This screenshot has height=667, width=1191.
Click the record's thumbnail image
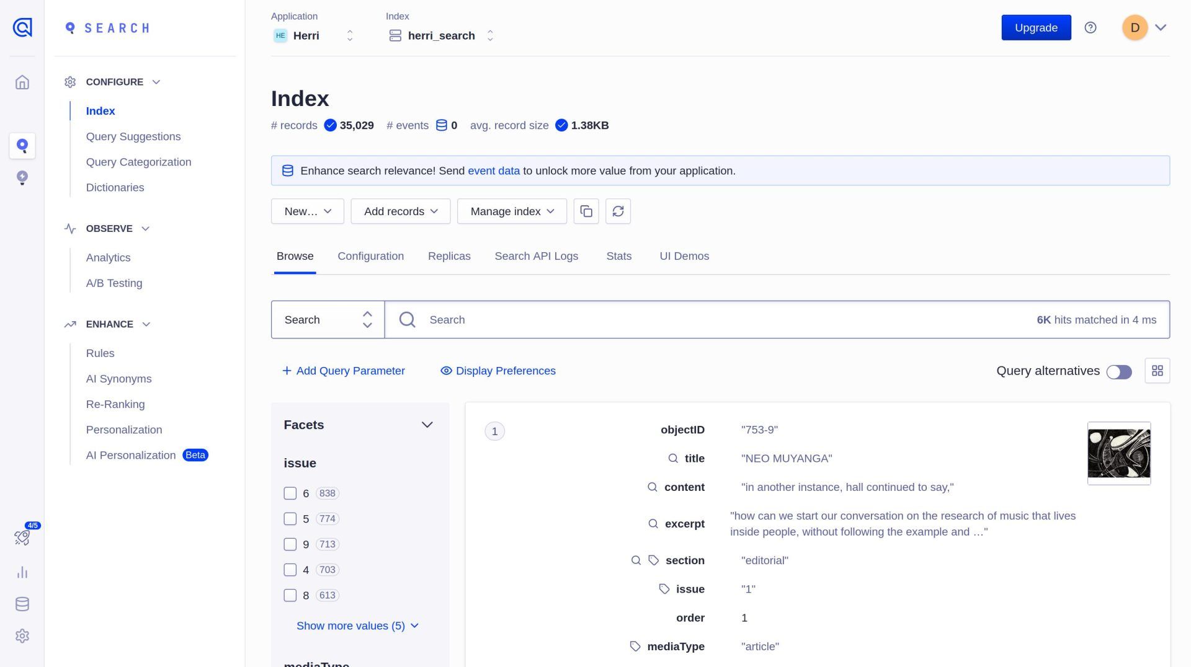pyautogui.click(x=1118, y=454)
